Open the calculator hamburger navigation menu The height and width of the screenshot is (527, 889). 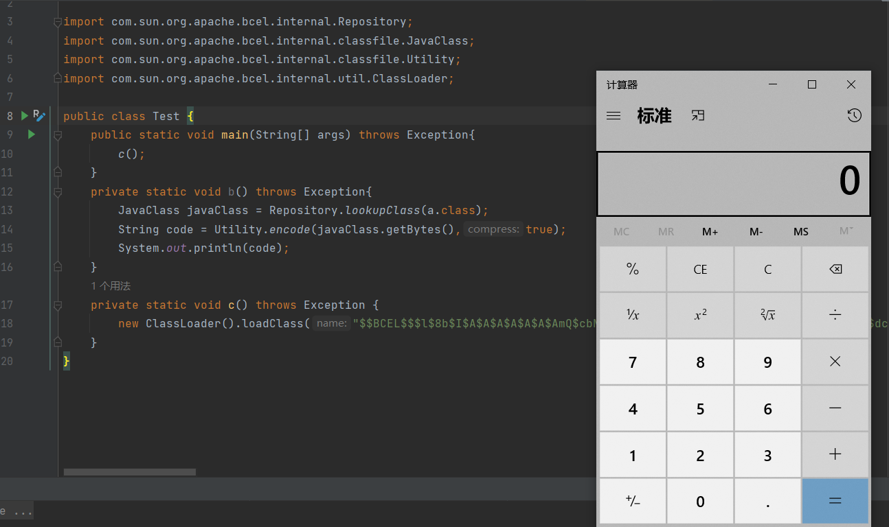point(614,116)
